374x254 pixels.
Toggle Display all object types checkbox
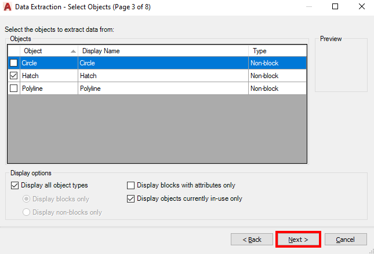pos(15,185)
